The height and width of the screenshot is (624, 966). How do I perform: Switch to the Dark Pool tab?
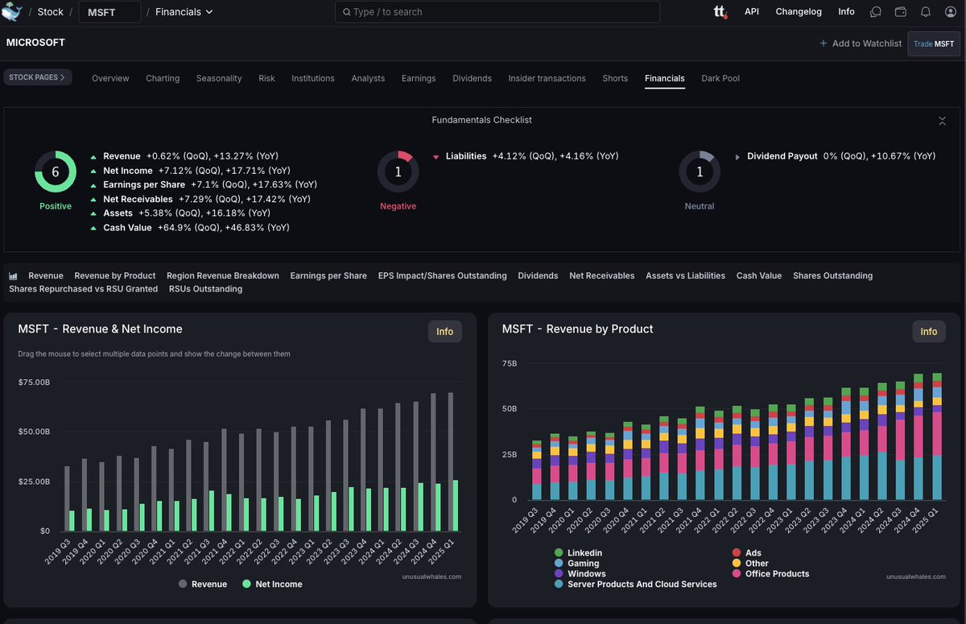(x=720, y=78)
